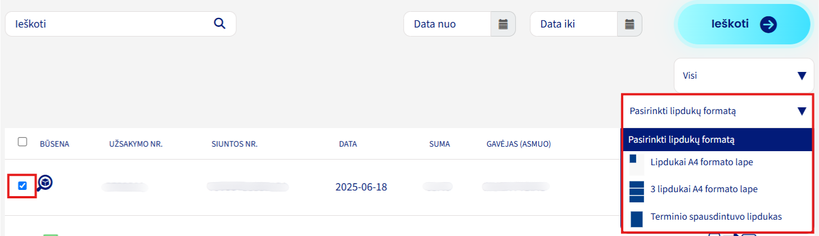Click the package tracking icon in first row
Image resolution: width=819 pixels, height=236 pixels.
click(45, 183)
